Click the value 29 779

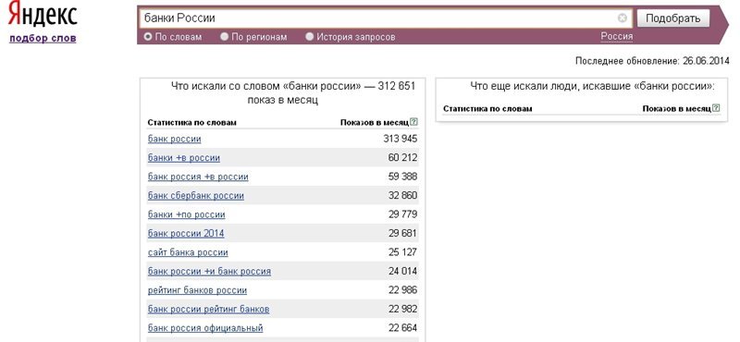pyautogui.click(x=402, y=214)
